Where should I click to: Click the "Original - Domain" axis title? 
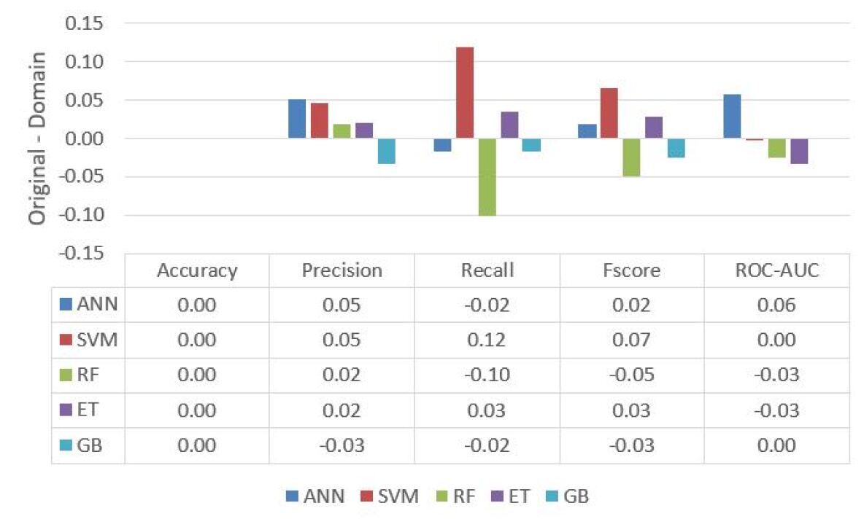[x=38, y=138]
